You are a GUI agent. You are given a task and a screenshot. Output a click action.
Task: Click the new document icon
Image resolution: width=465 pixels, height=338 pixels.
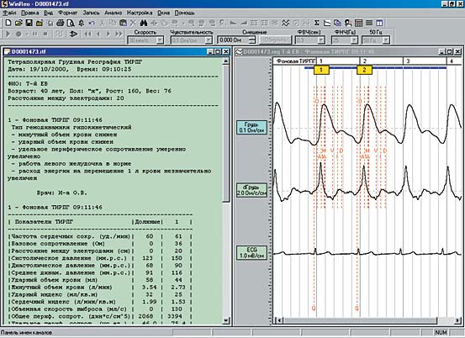click(8, 23)
